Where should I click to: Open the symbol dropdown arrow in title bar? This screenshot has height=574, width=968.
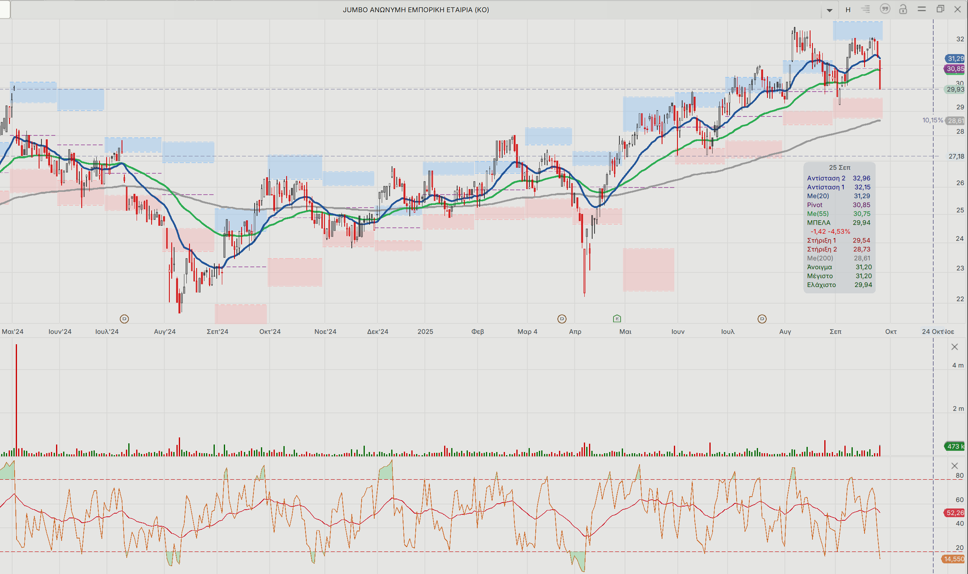(x=829, y=10)
